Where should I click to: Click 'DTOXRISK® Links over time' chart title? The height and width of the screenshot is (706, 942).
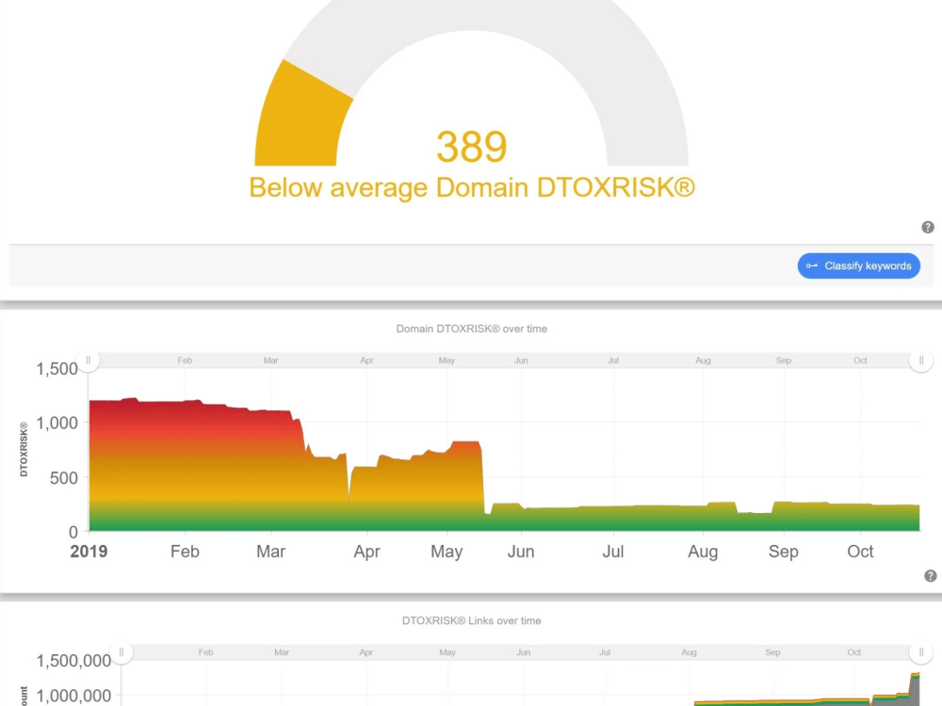pos(472,620)
